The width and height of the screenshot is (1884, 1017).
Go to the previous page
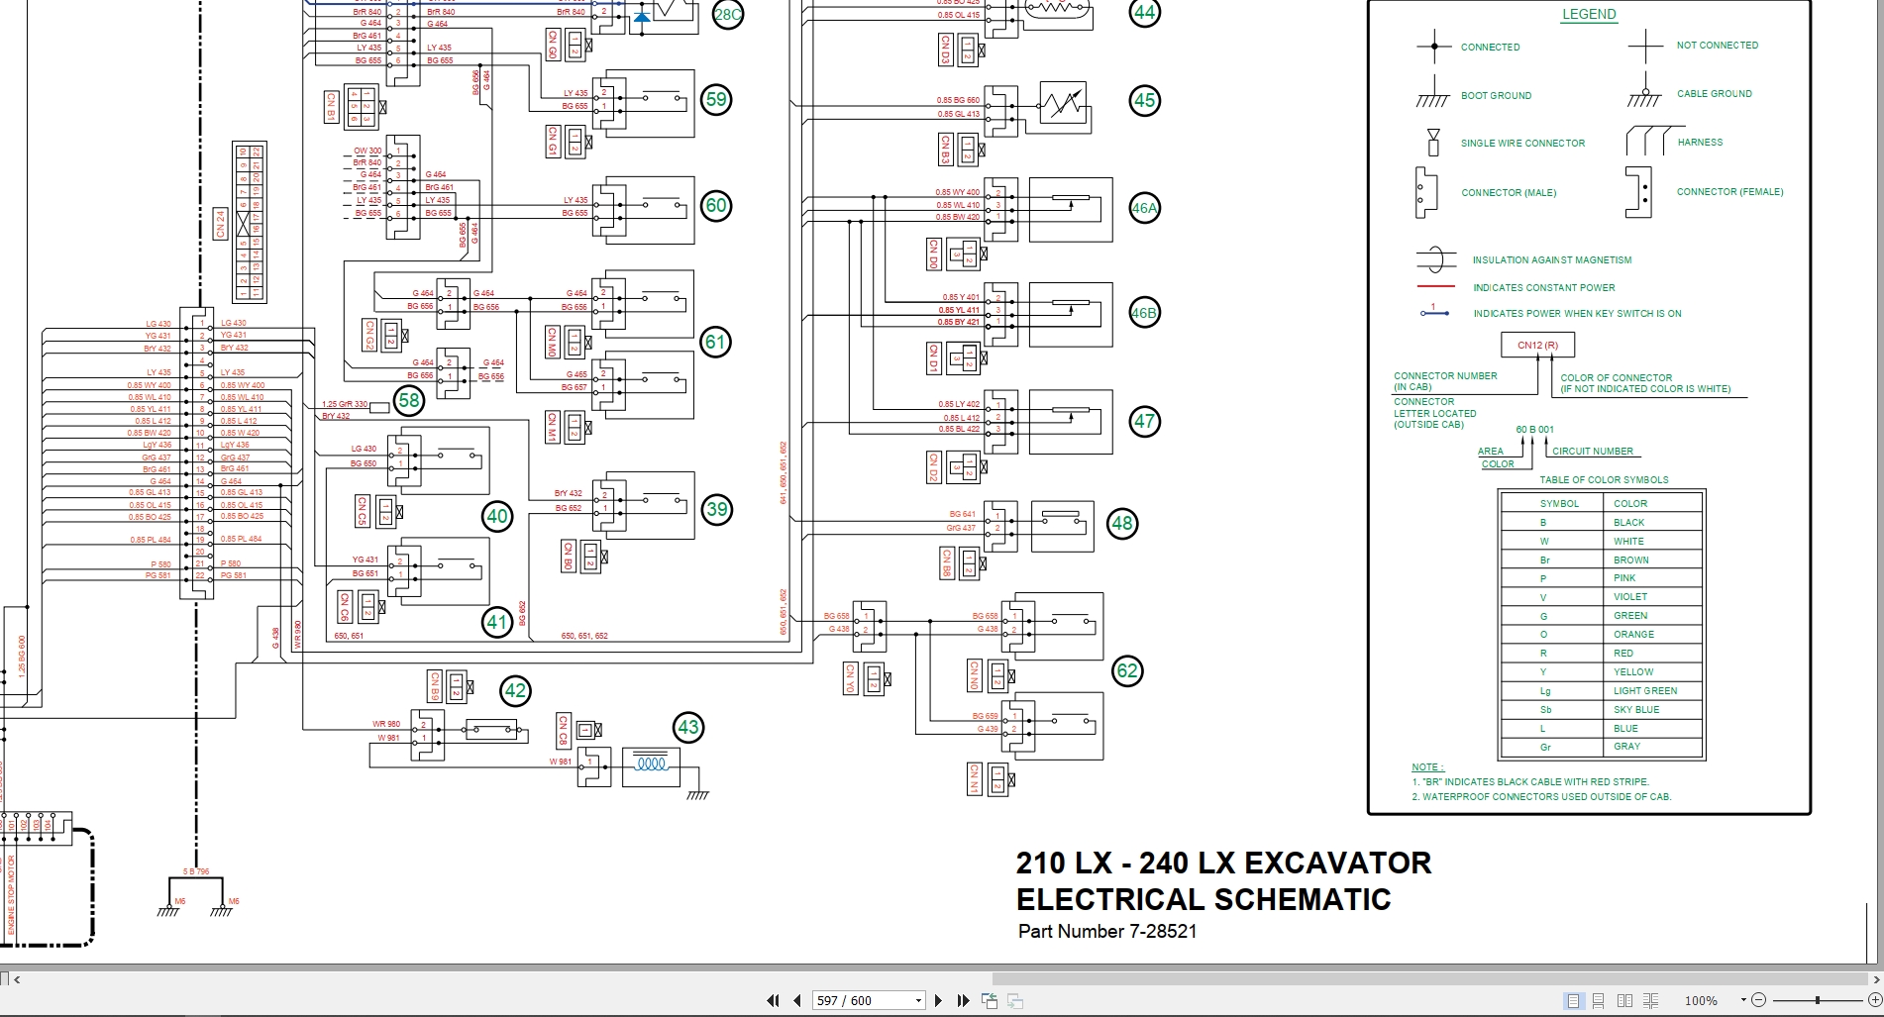pyautogui.click(x=796, y=1000)
